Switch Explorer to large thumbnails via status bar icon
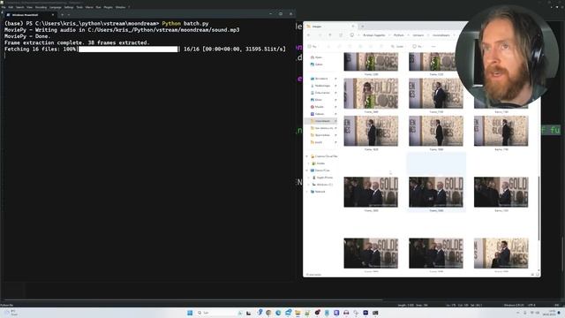This screenshot has height=318, width=565. pos(538,275)
